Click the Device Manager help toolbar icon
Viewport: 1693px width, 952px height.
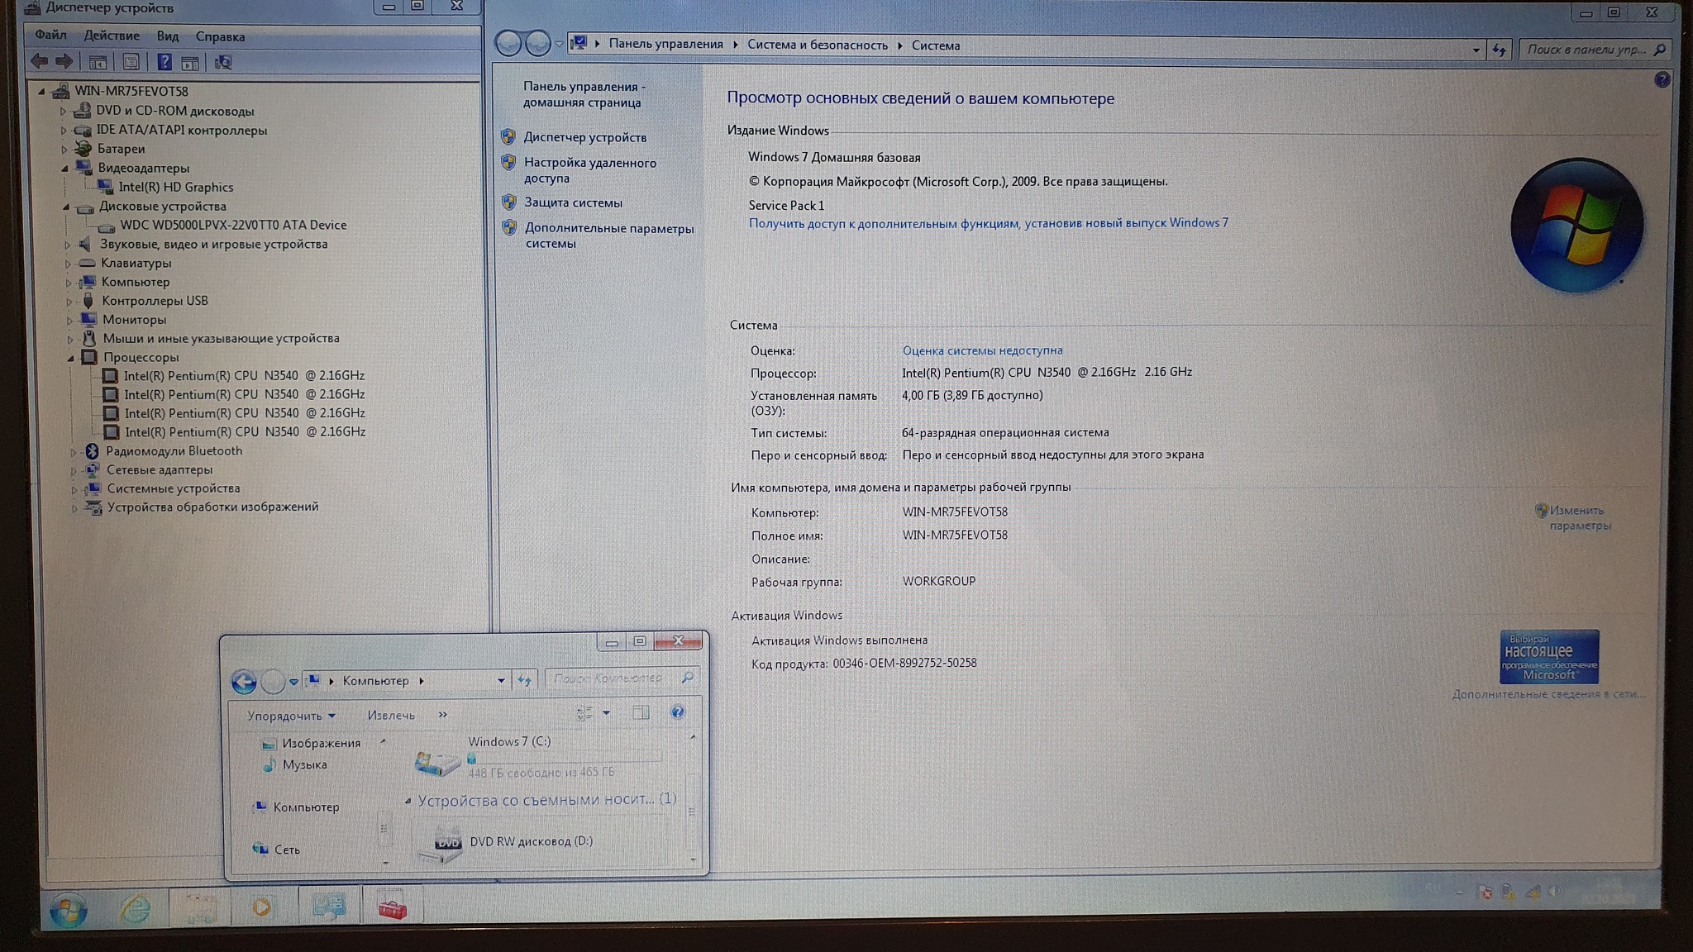coord(165,62)
